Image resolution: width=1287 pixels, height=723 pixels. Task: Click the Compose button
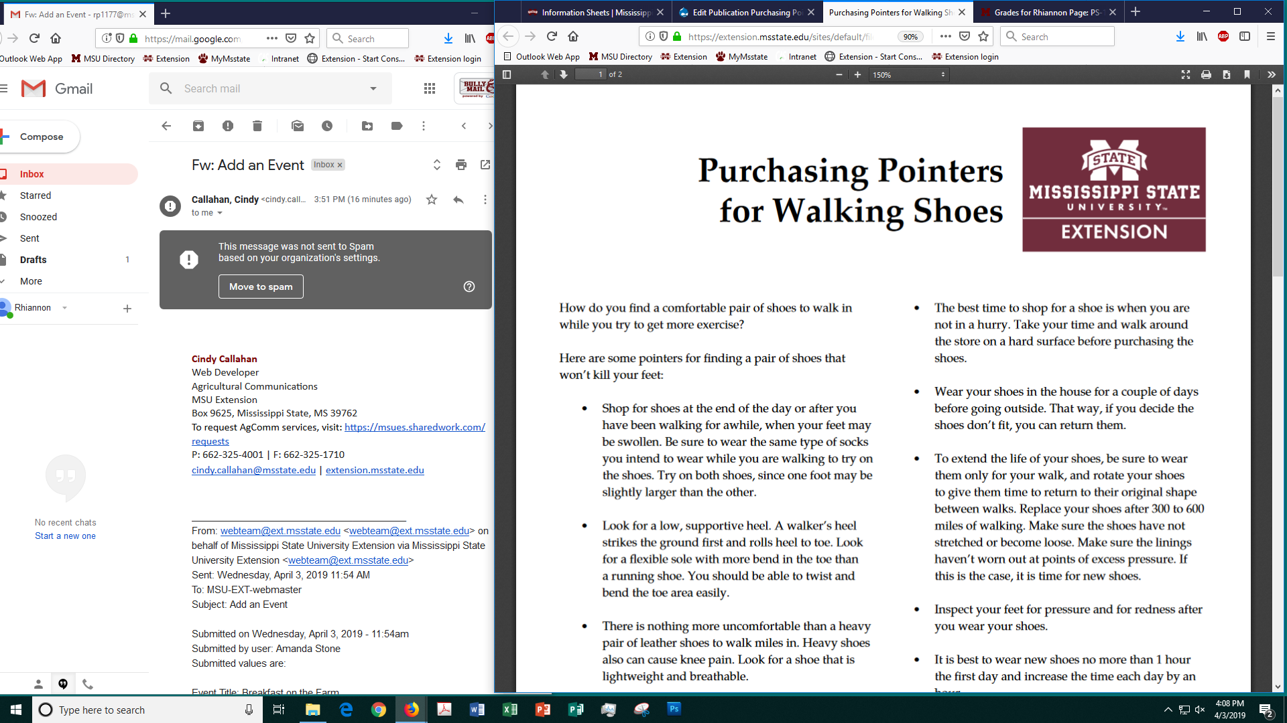40,137
